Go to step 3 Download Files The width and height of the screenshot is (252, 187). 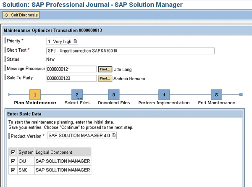point(114,95)
